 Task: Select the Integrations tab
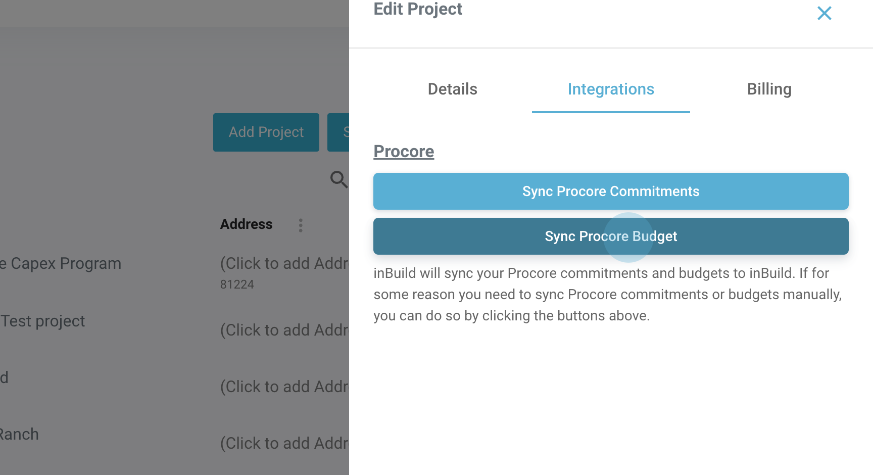(610, 89)
